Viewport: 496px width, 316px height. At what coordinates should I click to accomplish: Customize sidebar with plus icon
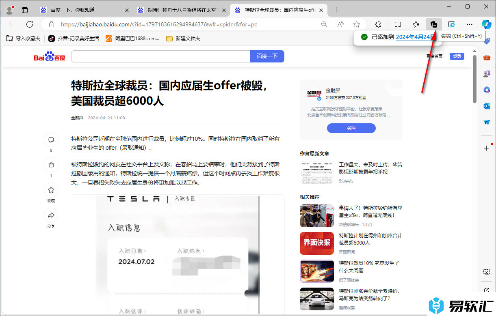[487, 148]
